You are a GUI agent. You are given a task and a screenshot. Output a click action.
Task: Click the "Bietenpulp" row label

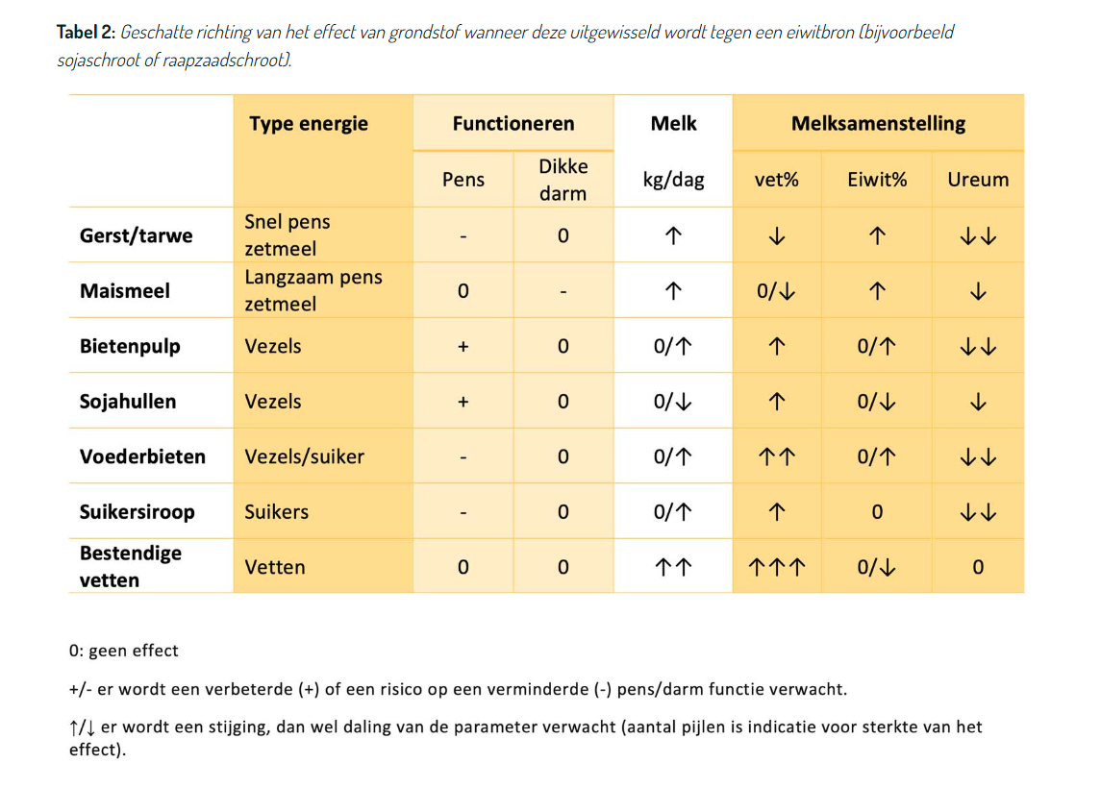pyautogui.click(x=130, y=347)
